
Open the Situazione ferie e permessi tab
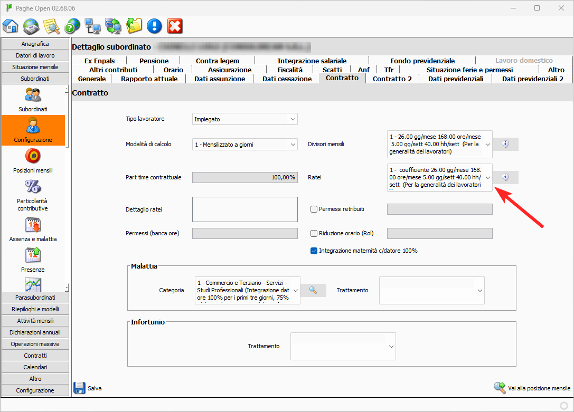(x=469, y=70)
